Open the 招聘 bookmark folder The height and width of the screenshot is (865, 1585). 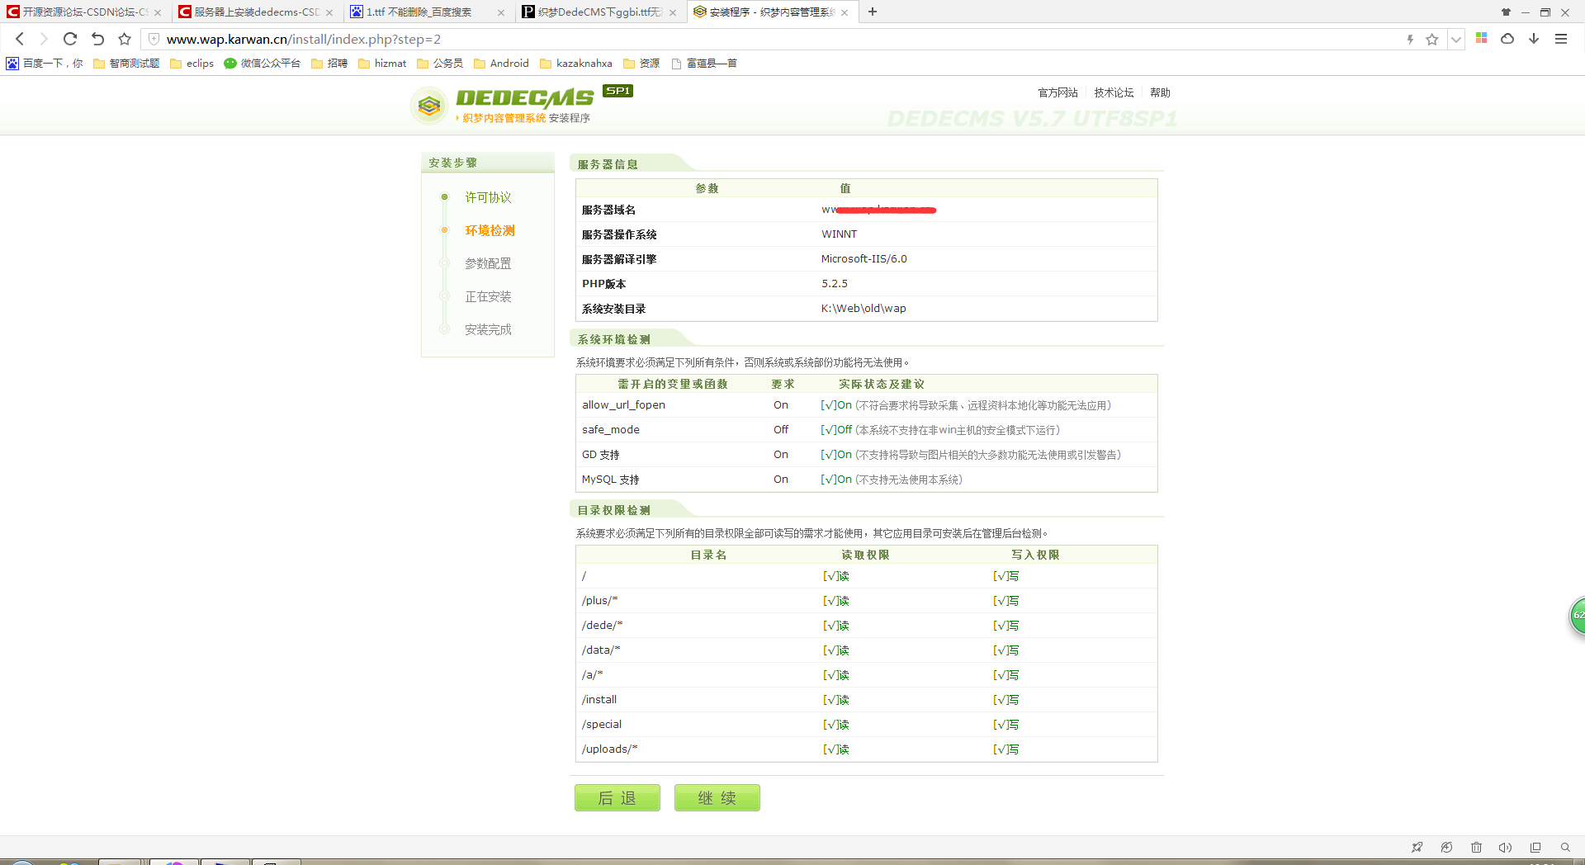coord(329,63)
